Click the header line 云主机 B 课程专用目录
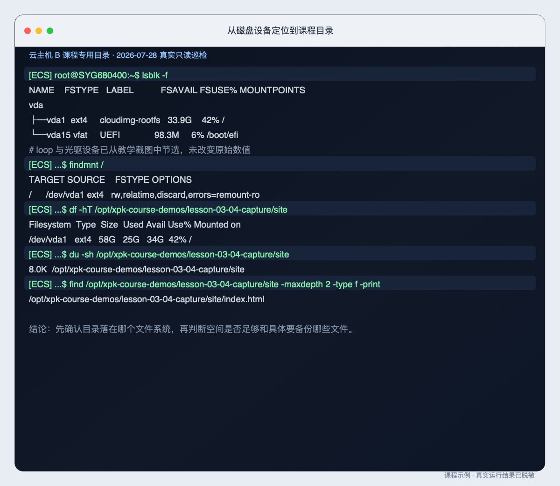Viewport: 560px width, 486px height. click(x=118, y=55)
